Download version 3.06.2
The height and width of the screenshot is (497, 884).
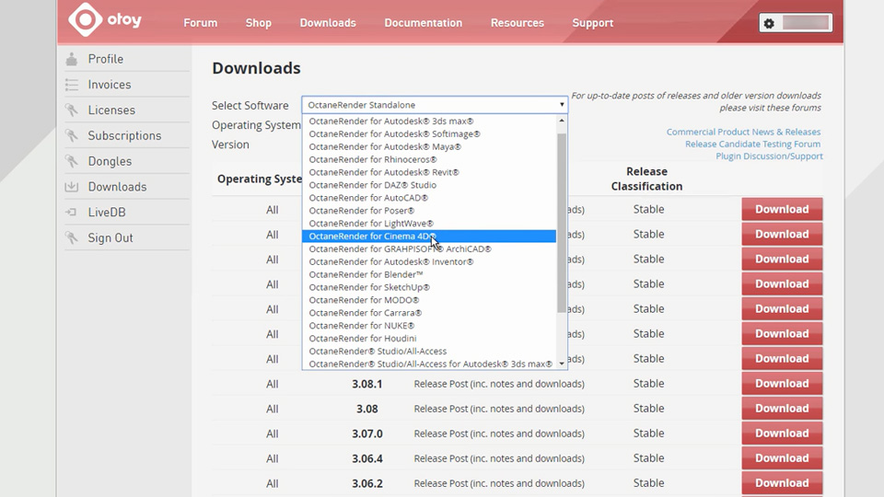782,483
